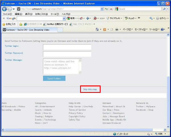Open the ヘルプ(H) menu
The image size is (171, 137).
coord(66,14)
